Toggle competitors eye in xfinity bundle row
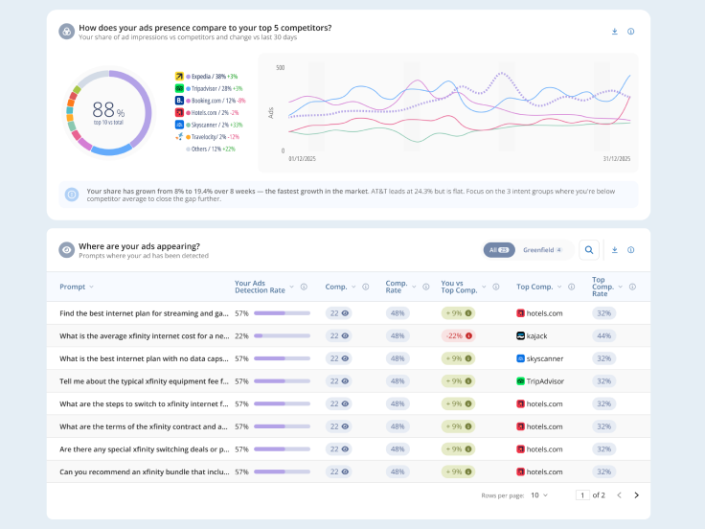Viewport: 705px width, 529px height. point(345,471)
